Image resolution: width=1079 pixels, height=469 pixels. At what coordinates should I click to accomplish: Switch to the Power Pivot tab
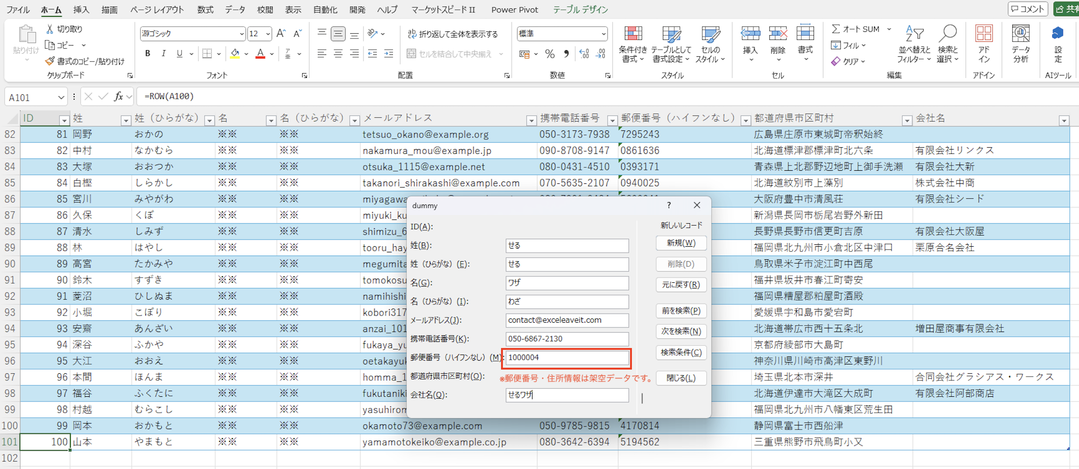[515, 9]
